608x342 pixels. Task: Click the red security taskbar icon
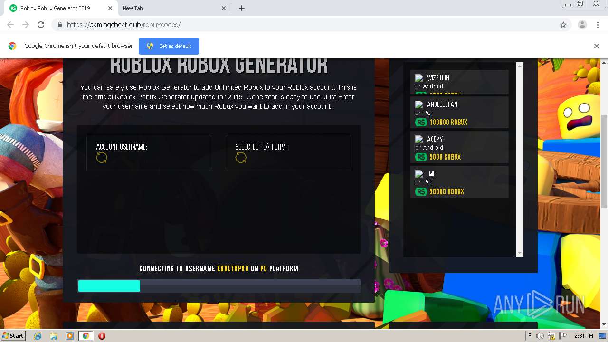coord(102,336)
